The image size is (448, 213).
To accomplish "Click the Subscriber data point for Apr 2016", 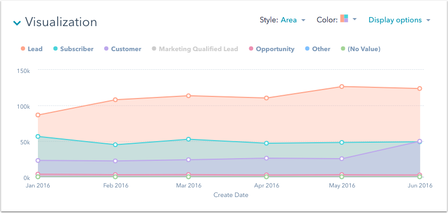I will pyautogui.click(x=266, y=143).
